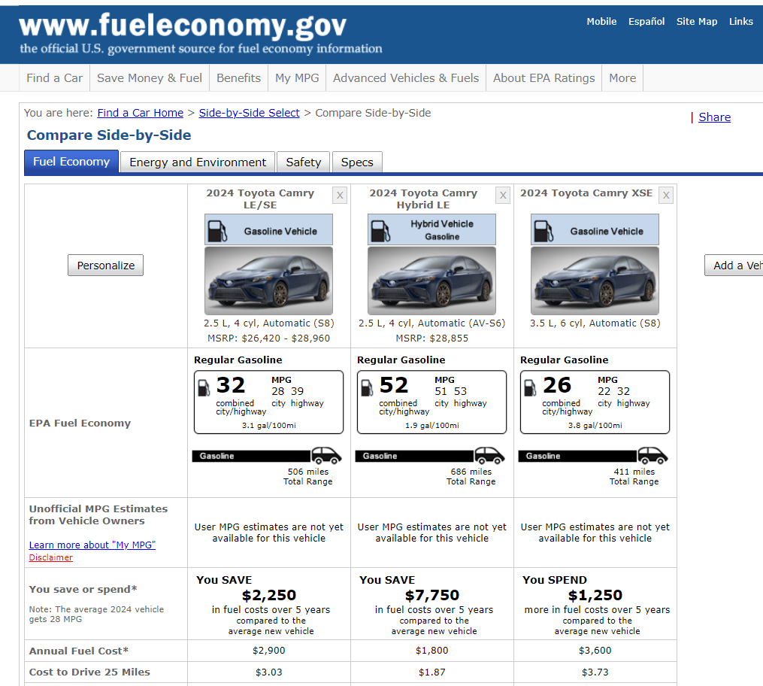Open the Find a Car menu
This screenshot has width=763, height=686.
pyautogui.click(x=54, y=78)
